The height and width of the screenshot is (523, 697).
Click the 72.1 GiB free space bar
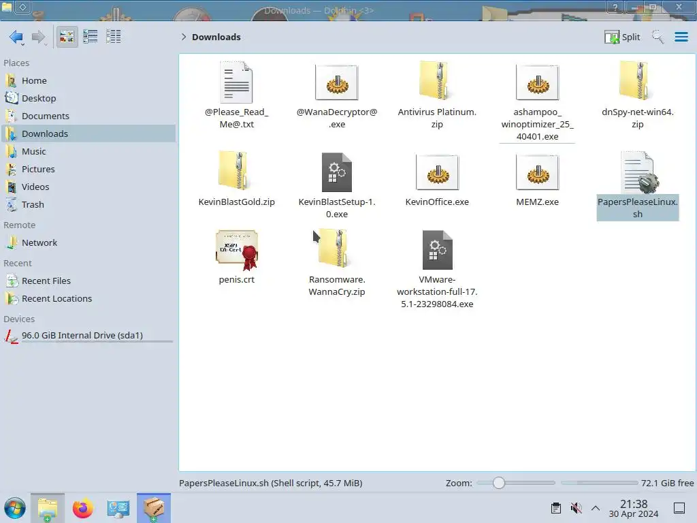click(600, 483)
